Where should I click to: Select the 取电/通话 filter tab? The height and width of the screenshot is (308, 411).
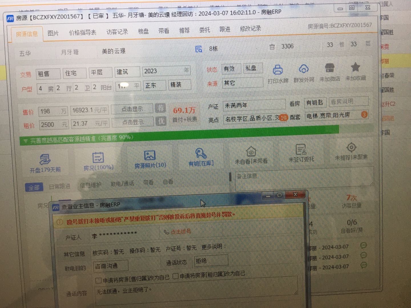tap(122, 183)
